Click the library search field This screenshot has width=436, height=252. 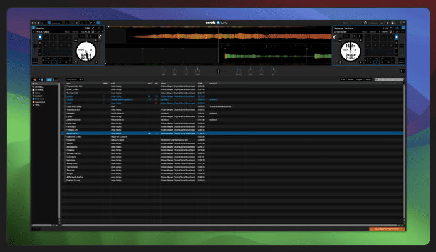tap(389, 79)
